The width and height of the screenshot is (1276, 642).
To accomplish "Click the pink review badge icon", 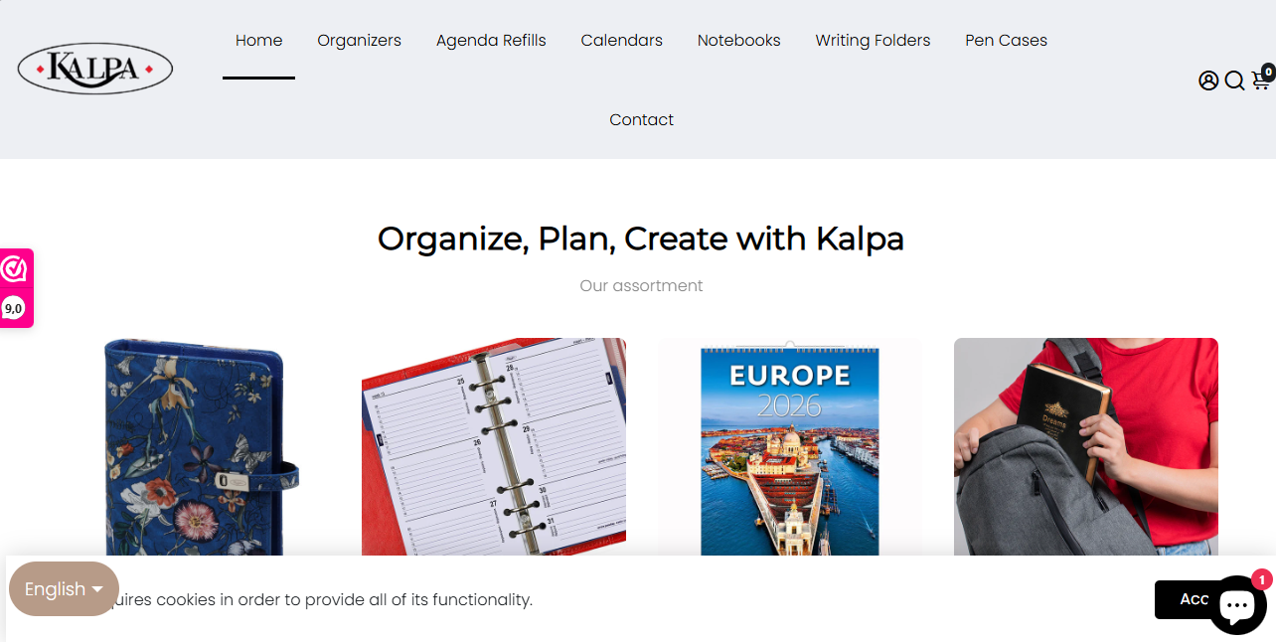I will tap(14, 269).
